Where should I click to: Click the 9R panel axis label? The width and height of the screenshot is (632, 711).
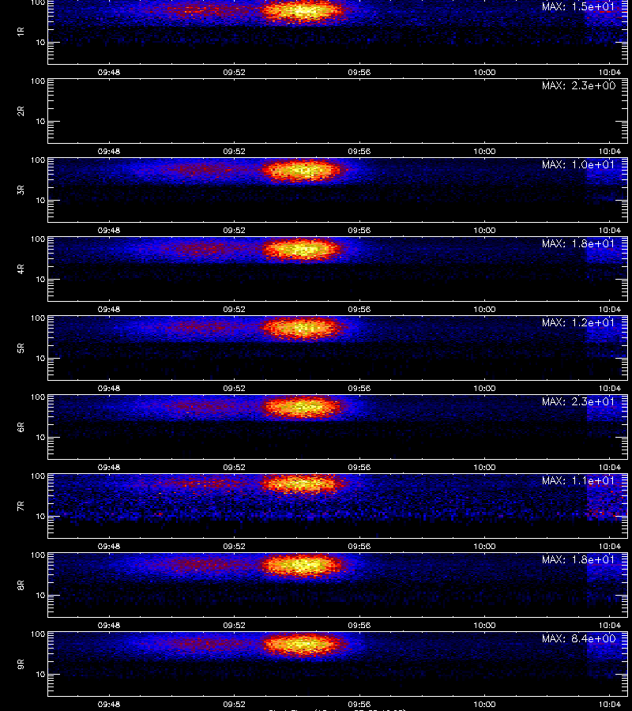pyautogui.click(x=21, y=664)
